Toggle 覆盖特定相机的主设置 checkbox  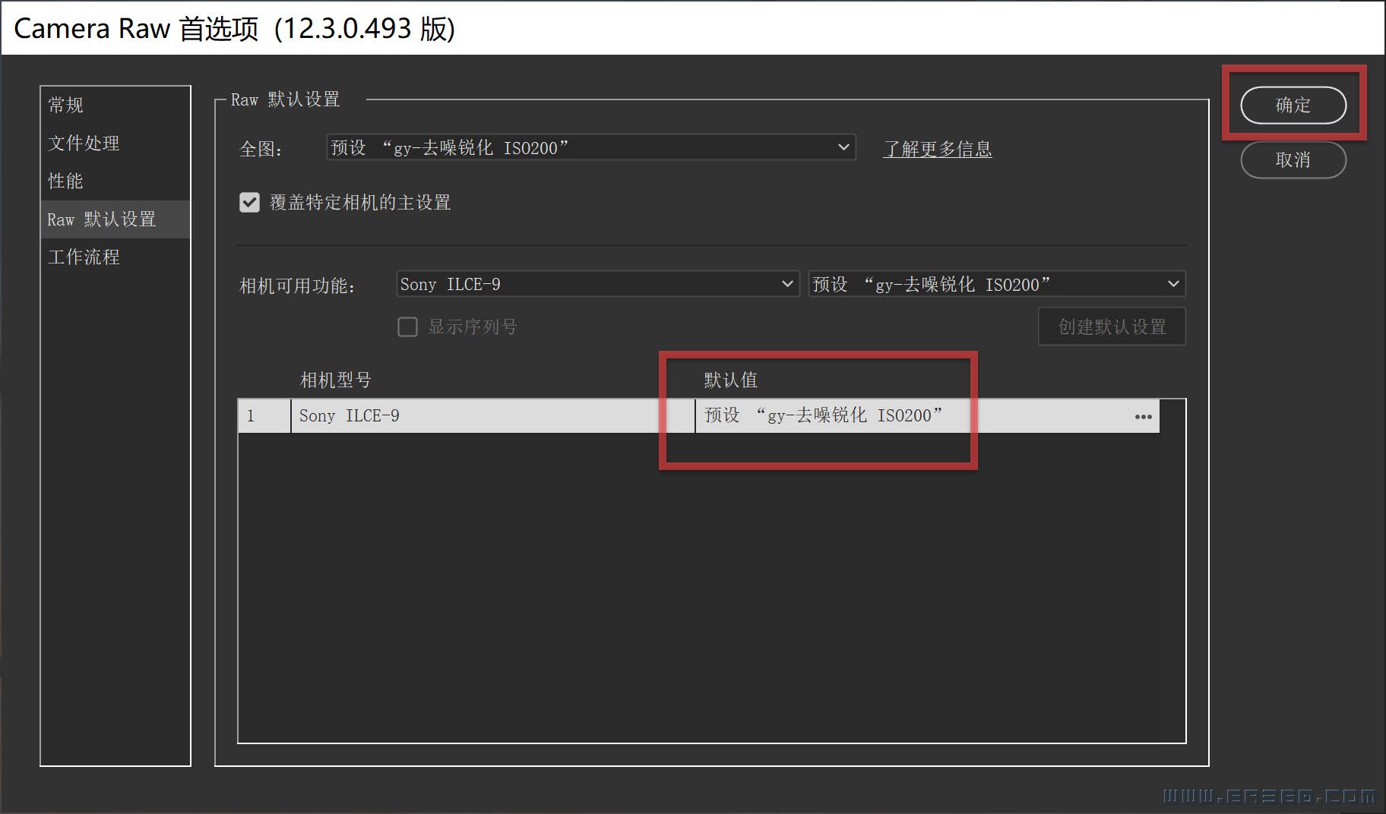click(x=249, y=203)
